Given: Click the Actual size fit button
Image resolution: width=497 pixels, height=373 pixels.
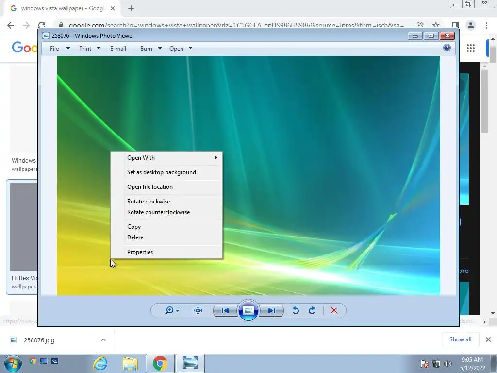Looking at the screenshot, I should coord(198,310).
